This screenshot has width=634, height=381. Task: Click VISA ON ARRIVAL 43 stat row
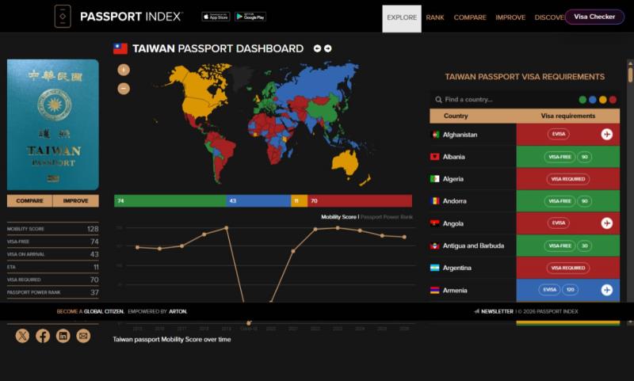point(53,254)
